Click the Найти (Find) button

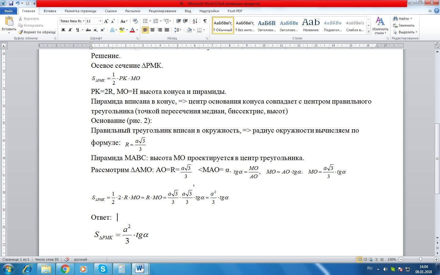coord(403,19)
